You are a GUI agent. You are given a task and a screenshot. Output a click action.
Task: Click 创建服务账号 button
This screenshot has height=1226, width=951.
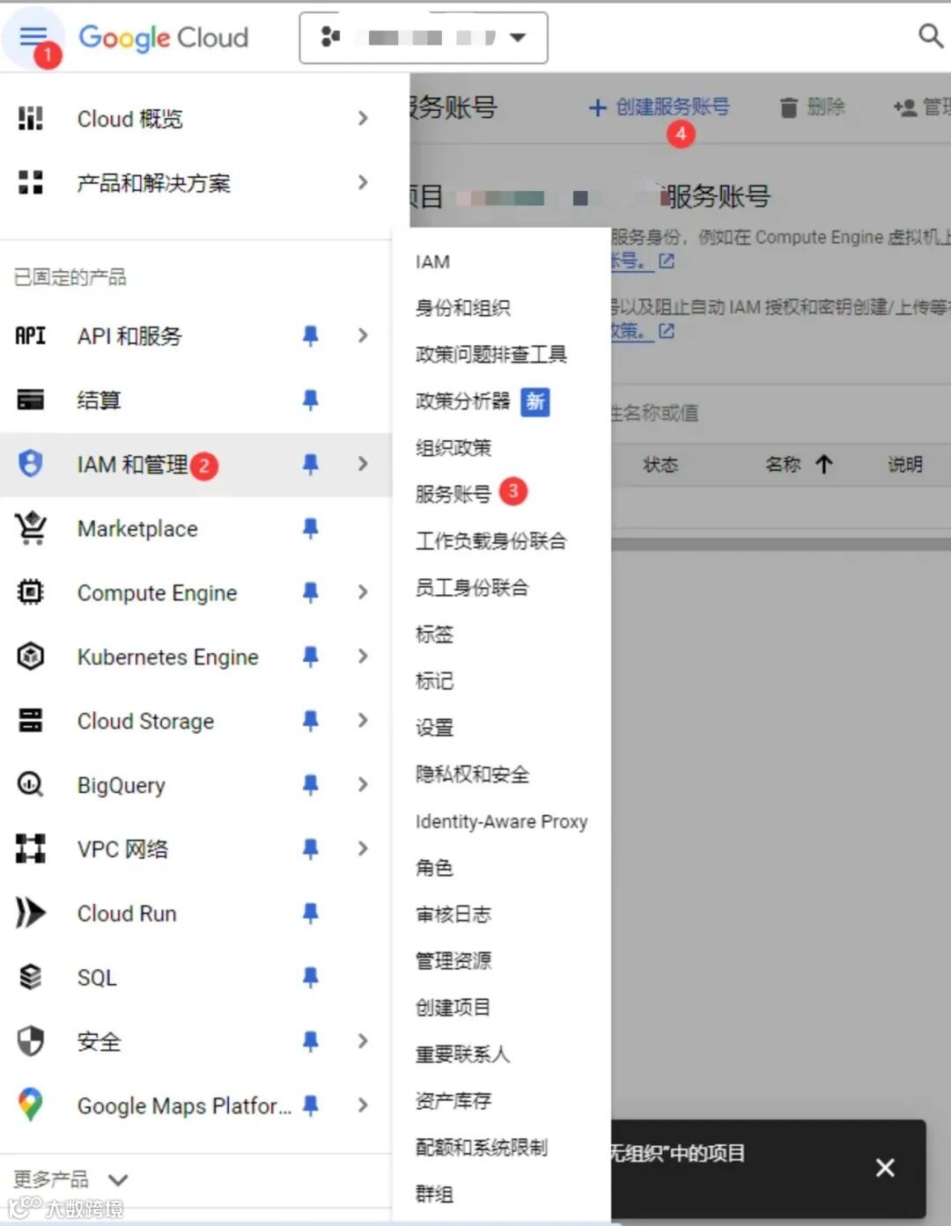point(659,107)
